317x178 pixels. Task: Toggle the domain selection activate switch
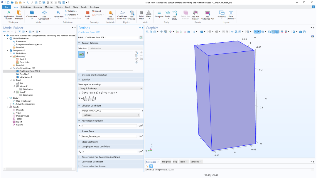[x=81, y=54]
